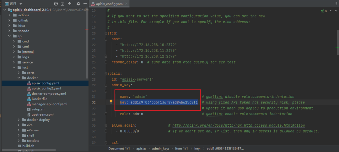This screenshot has height=152, width=339.
Task: Expand the cmd folder
Action: pos(14,41)
